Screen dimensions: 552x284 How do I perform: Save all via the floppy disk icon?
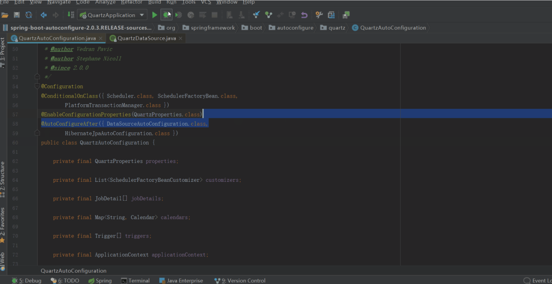tap(16, 15)
